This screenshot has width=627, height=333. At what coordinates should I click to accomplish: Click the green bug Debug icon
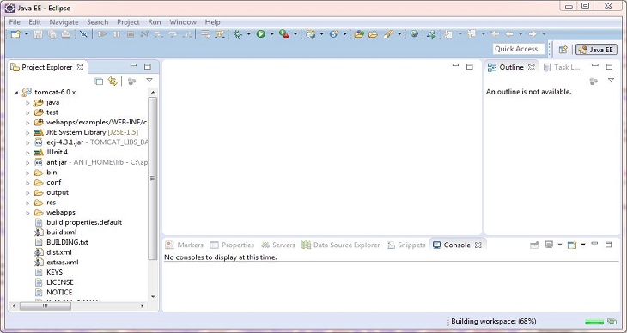click(x=238, y=34)
